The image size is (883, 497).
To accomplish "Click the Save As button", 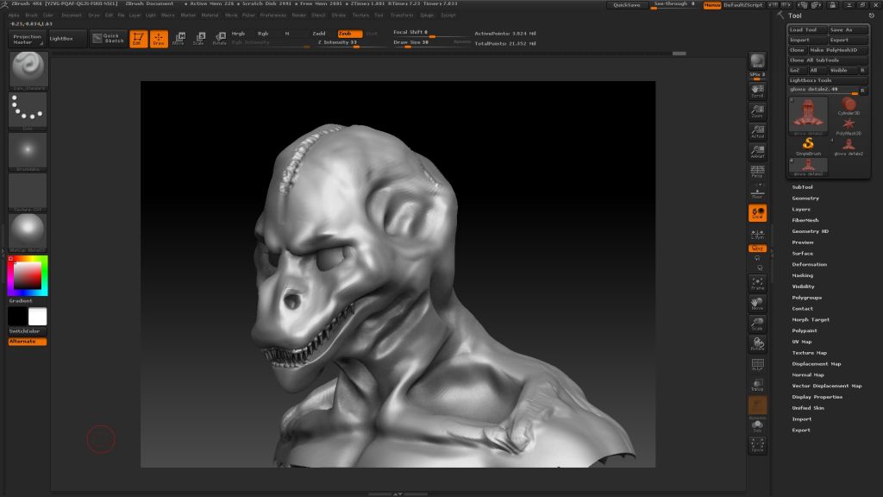I will point(849,30).
